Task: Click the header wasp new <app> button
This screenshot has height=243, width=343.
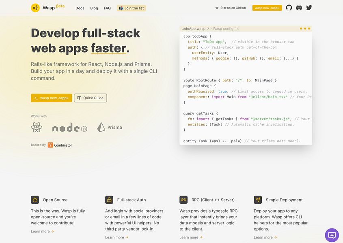Action: click(x=267, y=8)
